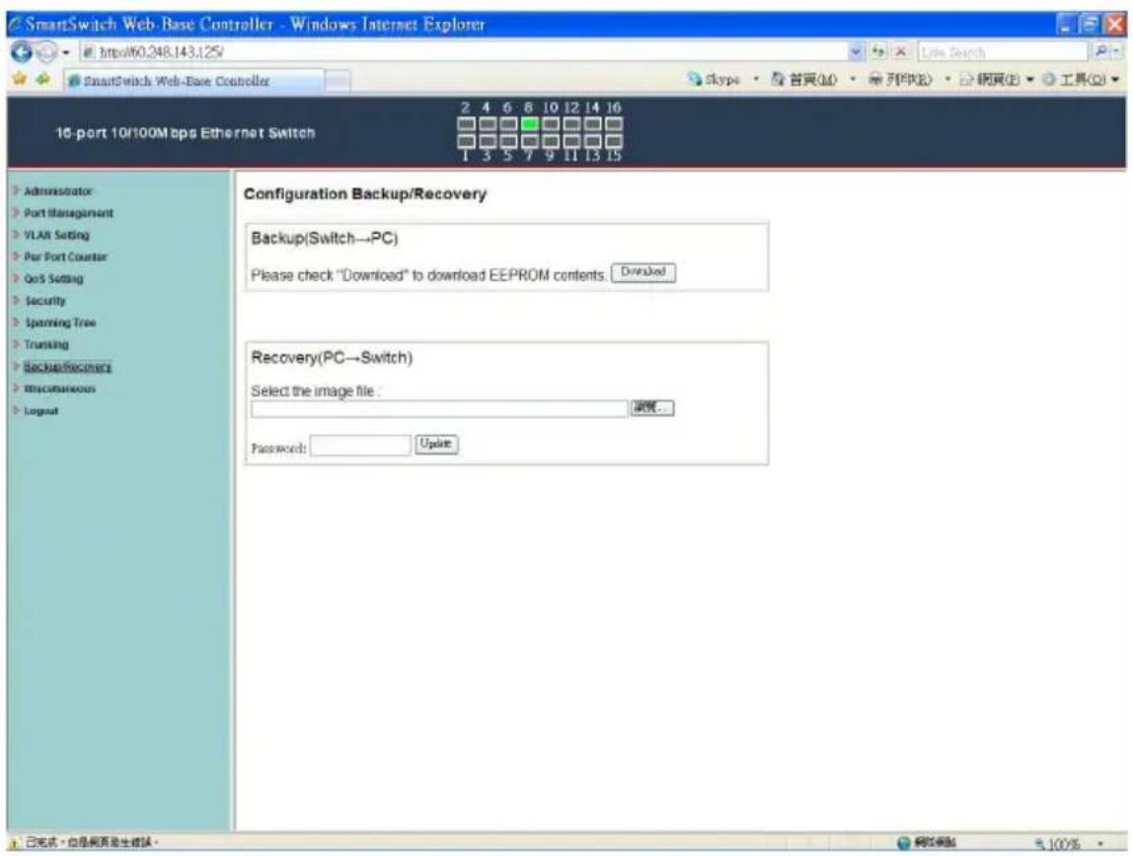The image size is (1133, 856).
Task: Expand the Security sidebar menu
Action: 44,301
